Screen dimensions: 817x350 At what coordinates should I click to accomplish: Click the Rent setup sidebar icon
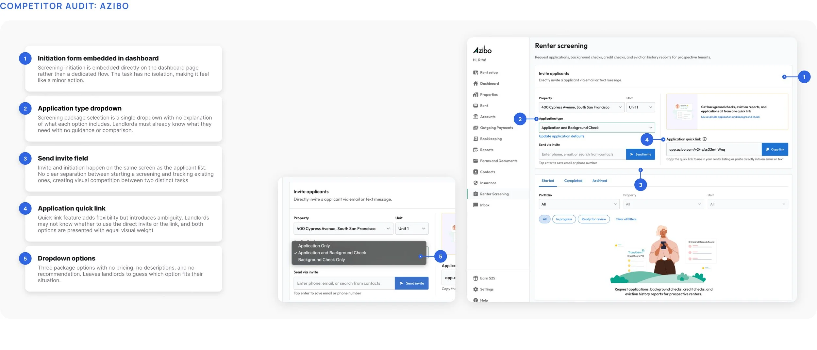(x=475, y=73)
